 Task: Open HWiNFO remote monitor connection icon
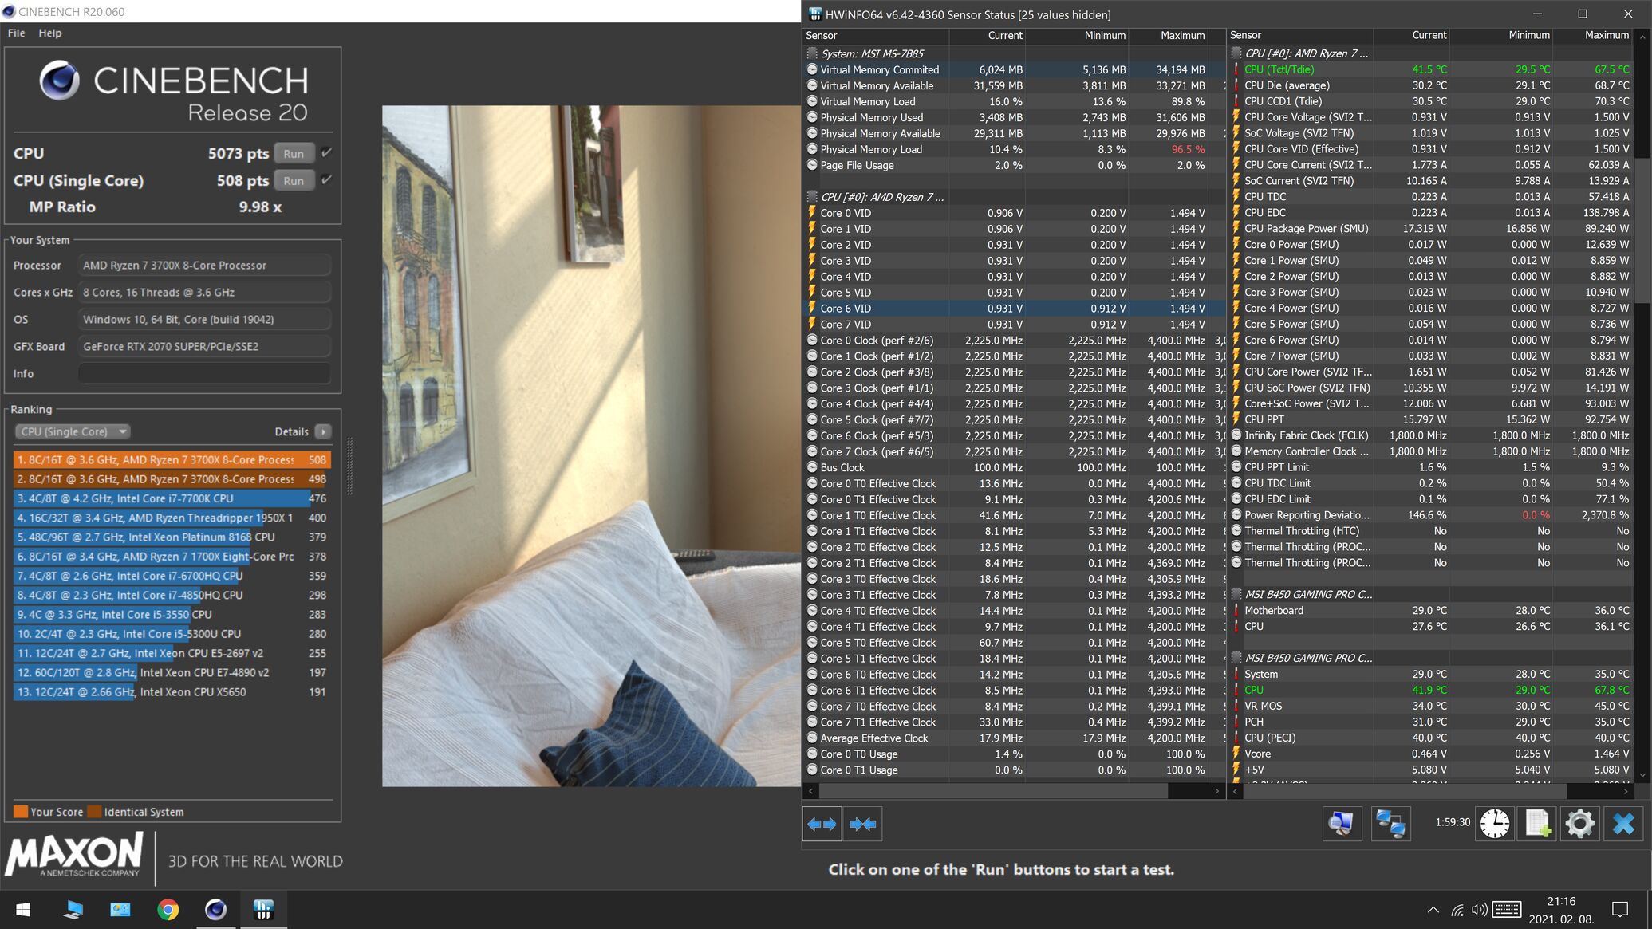[1342, 824]
